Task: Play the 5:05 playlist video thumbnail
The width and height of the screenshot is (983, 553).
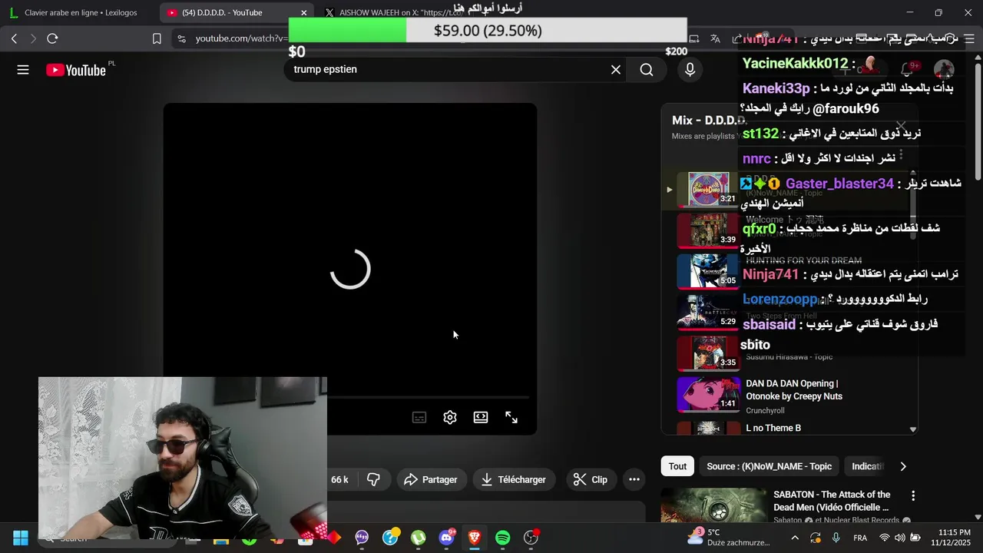Action: pos(707,271)
